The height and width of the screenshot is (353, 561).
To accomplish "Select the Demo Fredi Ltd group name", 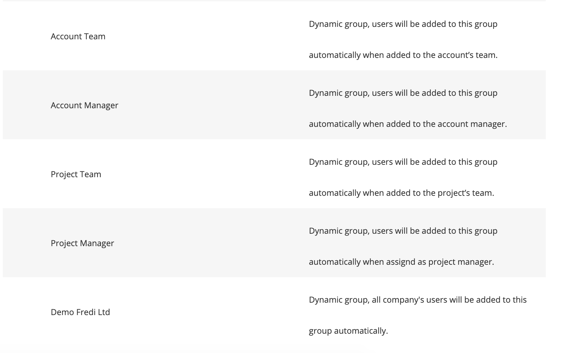I will point(80,312).
